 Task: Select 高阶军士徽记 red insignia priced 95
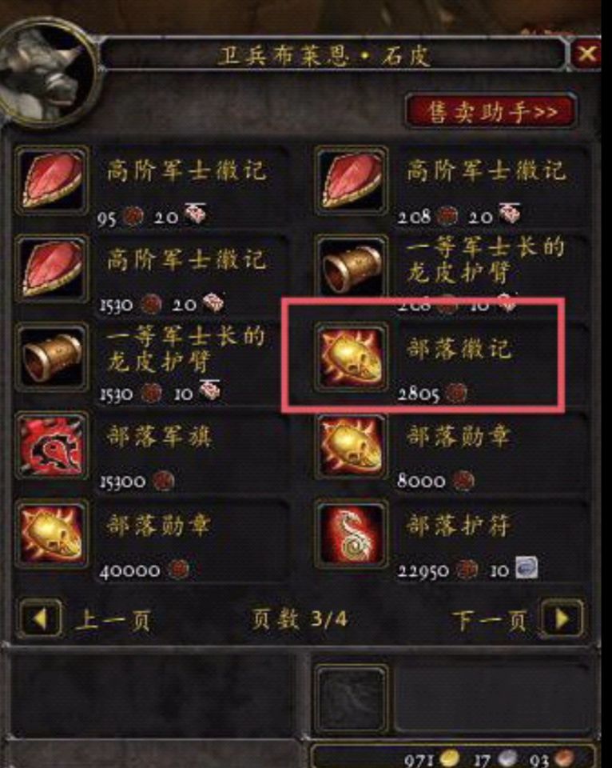coord(51,180)
